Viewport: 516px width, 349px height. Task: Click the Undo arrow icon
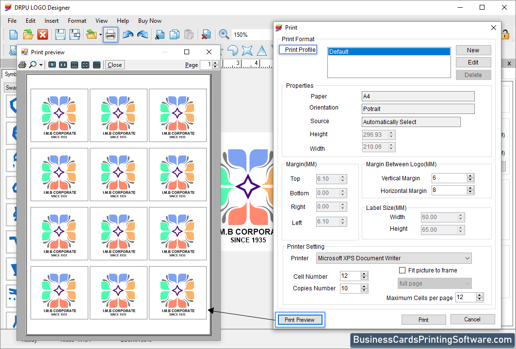tap(128, 34)
